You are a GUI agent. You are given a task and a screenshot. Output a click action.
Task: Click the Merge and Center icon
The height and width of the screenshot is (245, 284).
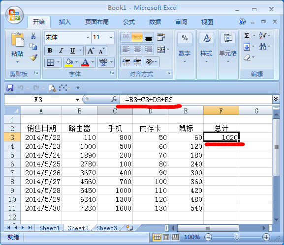point(161,49)
